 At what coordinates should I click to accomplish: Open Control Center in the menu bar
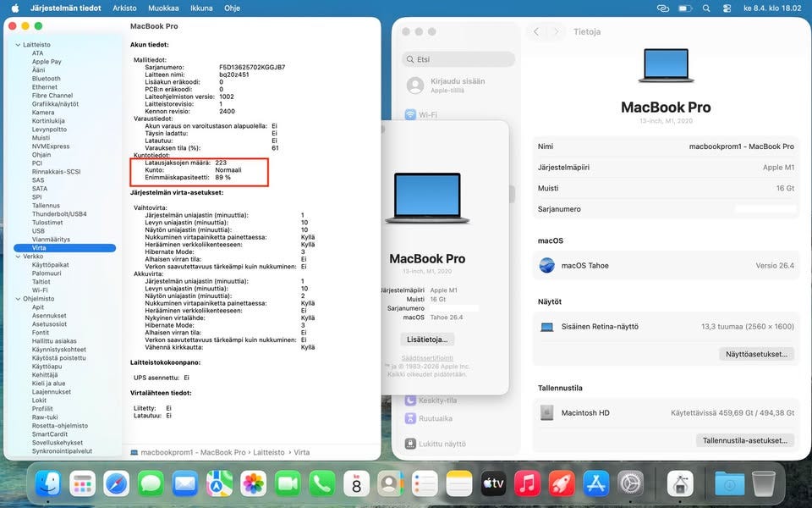click(727, 8)
